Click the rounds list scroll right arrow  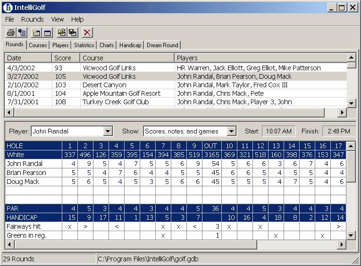tap(342, 113)
